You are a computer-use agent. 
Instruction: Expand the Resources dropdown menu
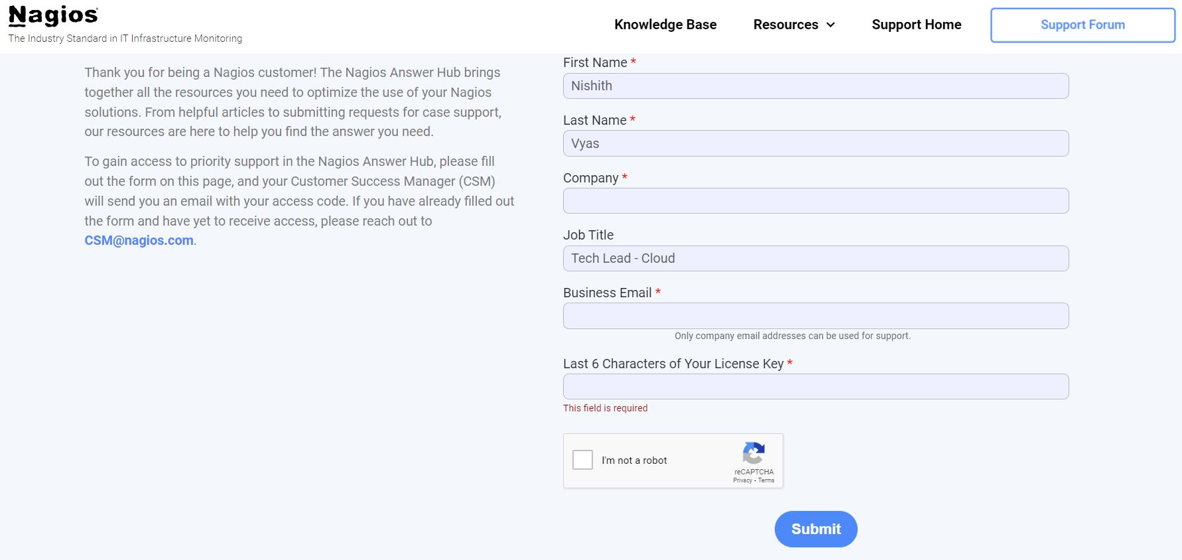pyautogui.click(x=786, y=25)
